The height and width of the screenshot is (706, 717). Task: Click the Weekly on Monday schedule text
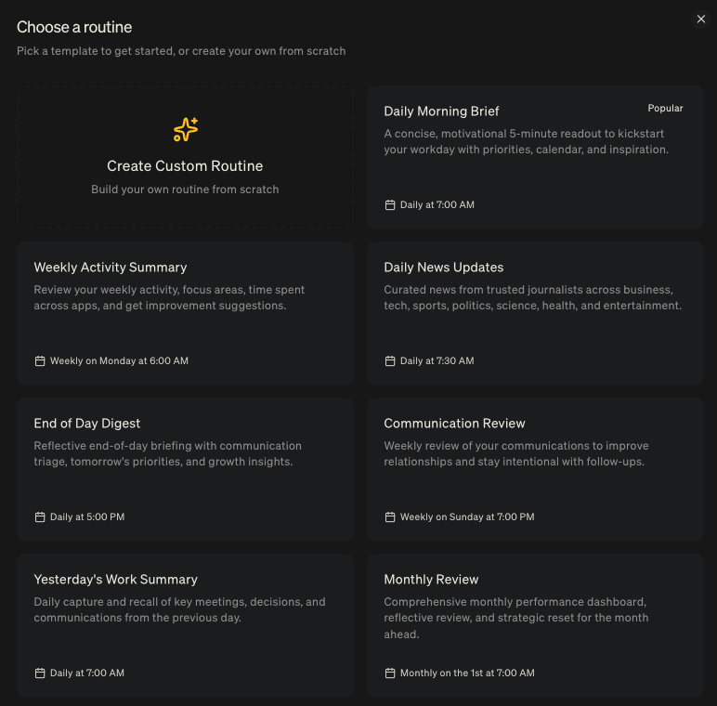click(119, 360)
